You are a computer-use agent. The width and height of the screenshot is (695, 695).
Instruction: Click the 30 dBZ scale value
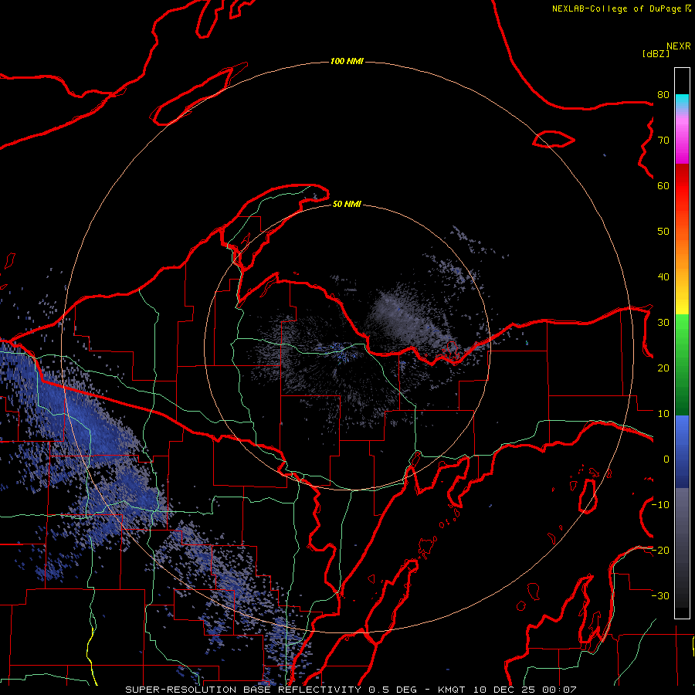click(x=663, y=323)
